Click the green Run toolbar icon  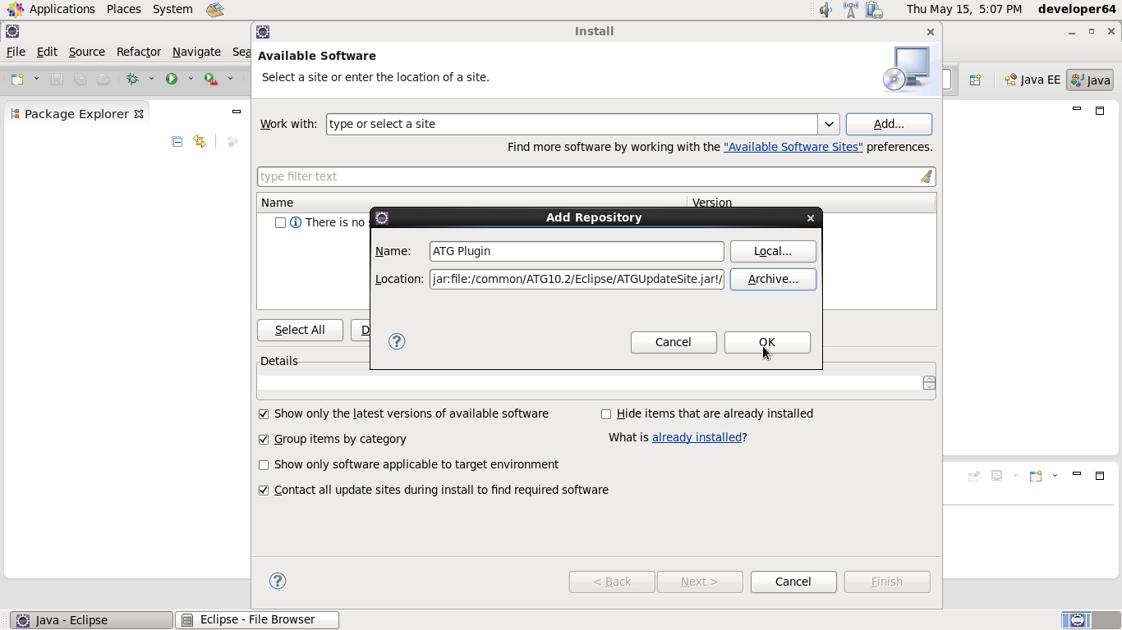[172, 79]
